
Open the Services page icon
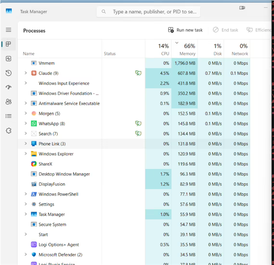[x=8, y=131]
